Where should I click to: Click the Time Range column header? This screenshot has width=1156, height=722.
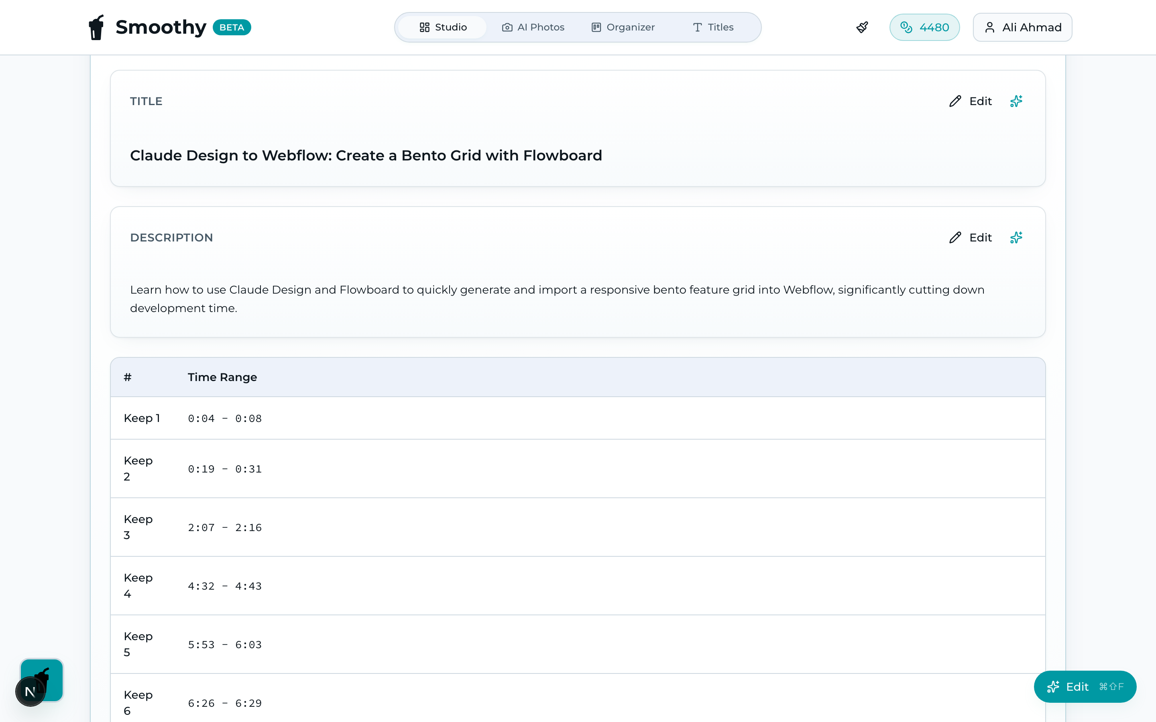[222, 377]
